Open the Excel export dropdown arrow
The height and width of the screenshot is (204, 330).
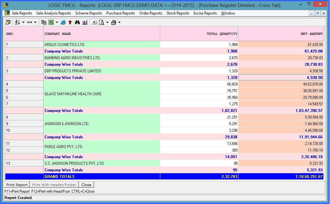click(x=57, y=22)
